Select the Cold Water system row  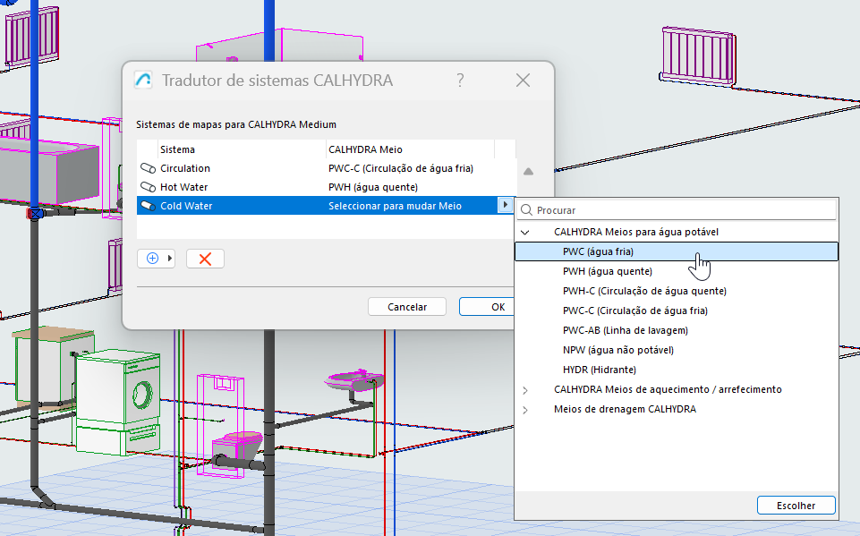coord(326,206)
